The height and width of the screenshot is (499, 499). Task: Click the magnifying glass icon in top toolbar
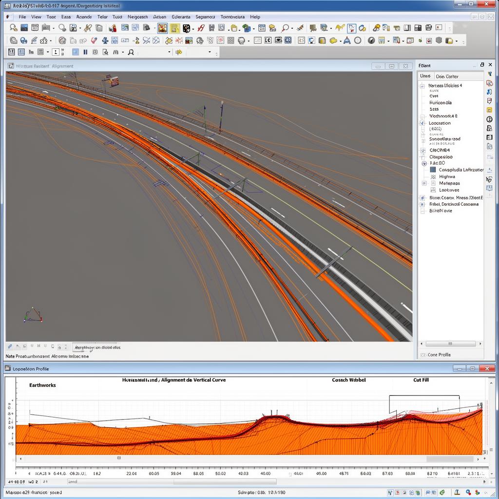point(285,28)
